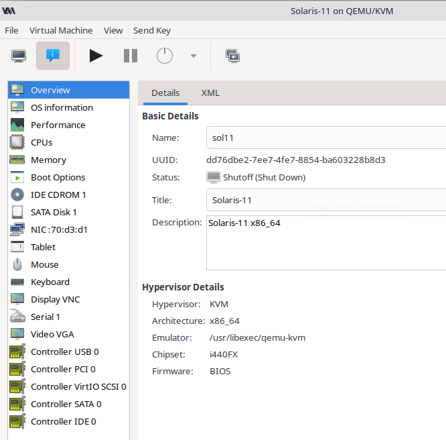This screenshot has height=440, width=446.
Task: Open the View menu
Action: (113, 30)
